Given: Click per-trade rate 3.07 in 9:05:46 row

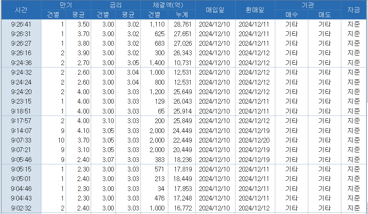Looking at the screenshot, I should click(108, 160).
